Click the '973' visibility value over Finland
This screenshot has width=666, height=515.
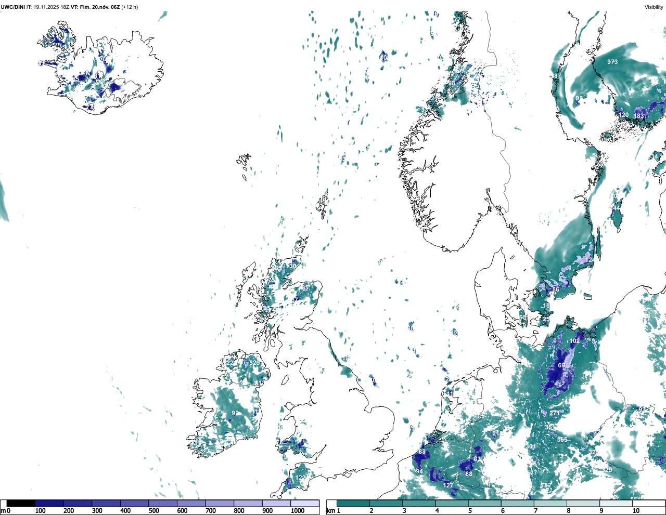click(x=612, y=62)
